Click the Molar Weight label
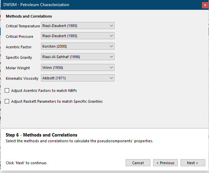Viewport: 209px width, 173px height. [18, 68]
